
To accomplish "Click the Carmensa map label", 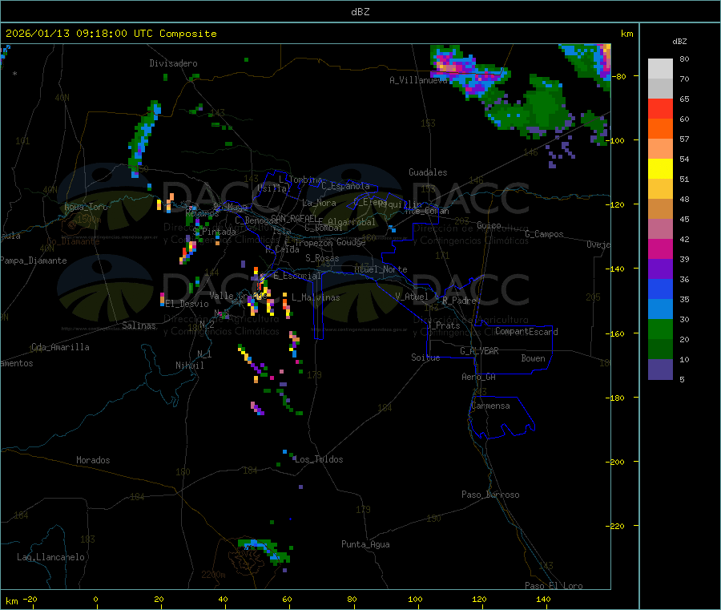I will pyautogui.click(x=490, y=406).
